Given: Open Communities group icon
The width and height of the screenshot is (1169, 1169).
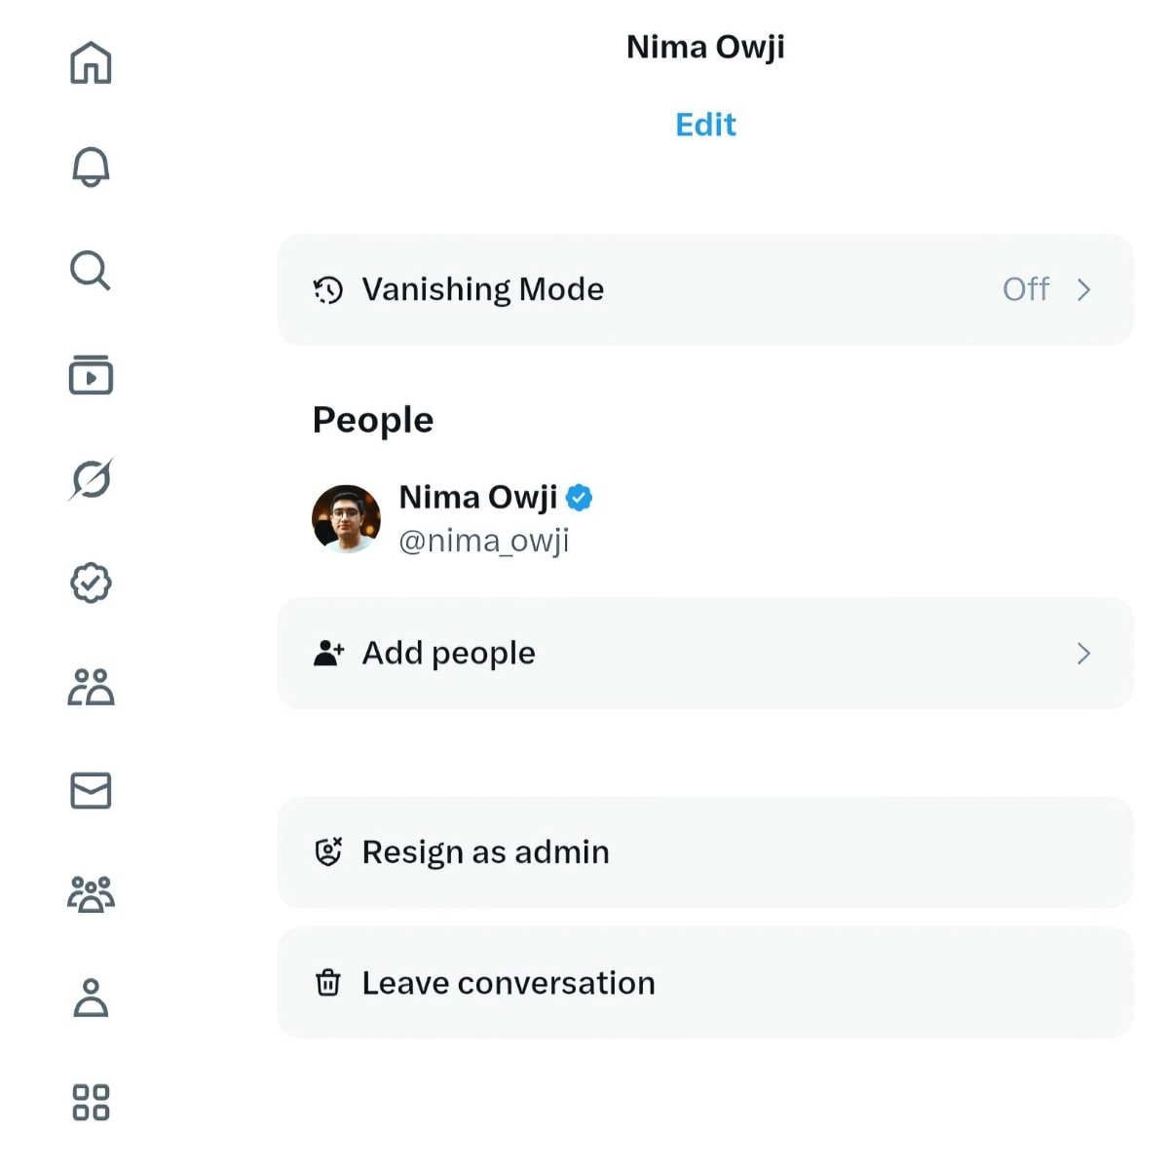Looking at the screenshot, I should [x=91, y=894].
